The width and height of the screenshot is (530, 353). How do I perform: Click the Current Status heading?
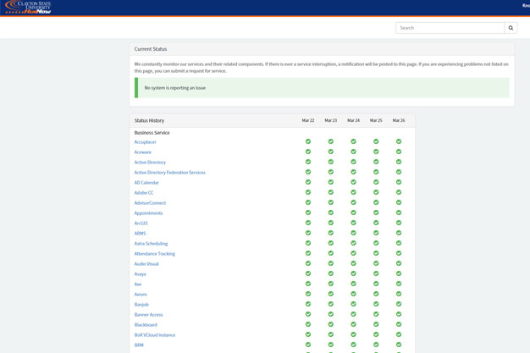coord(151,49)
